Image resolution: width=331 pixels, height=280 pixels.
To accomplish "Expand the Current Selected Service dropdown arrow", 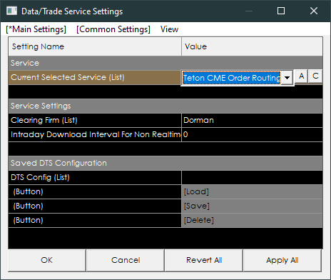I will pos(287,78).
